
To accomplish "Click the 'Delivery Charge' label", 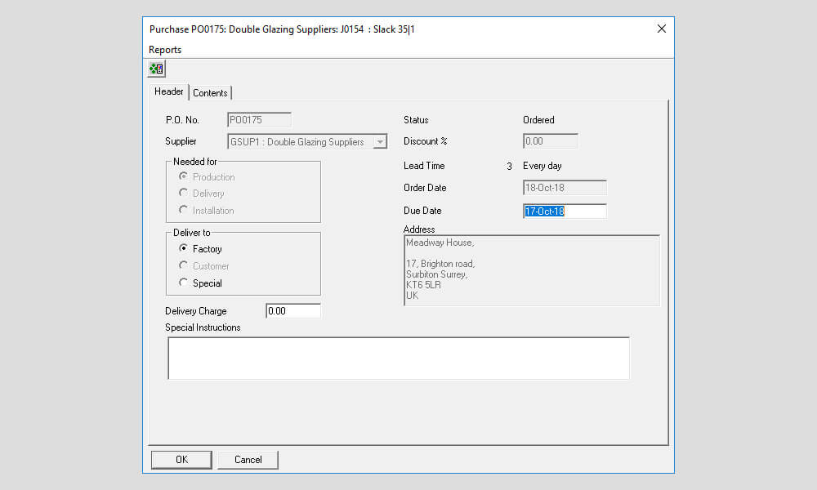I will coord(195,311).
